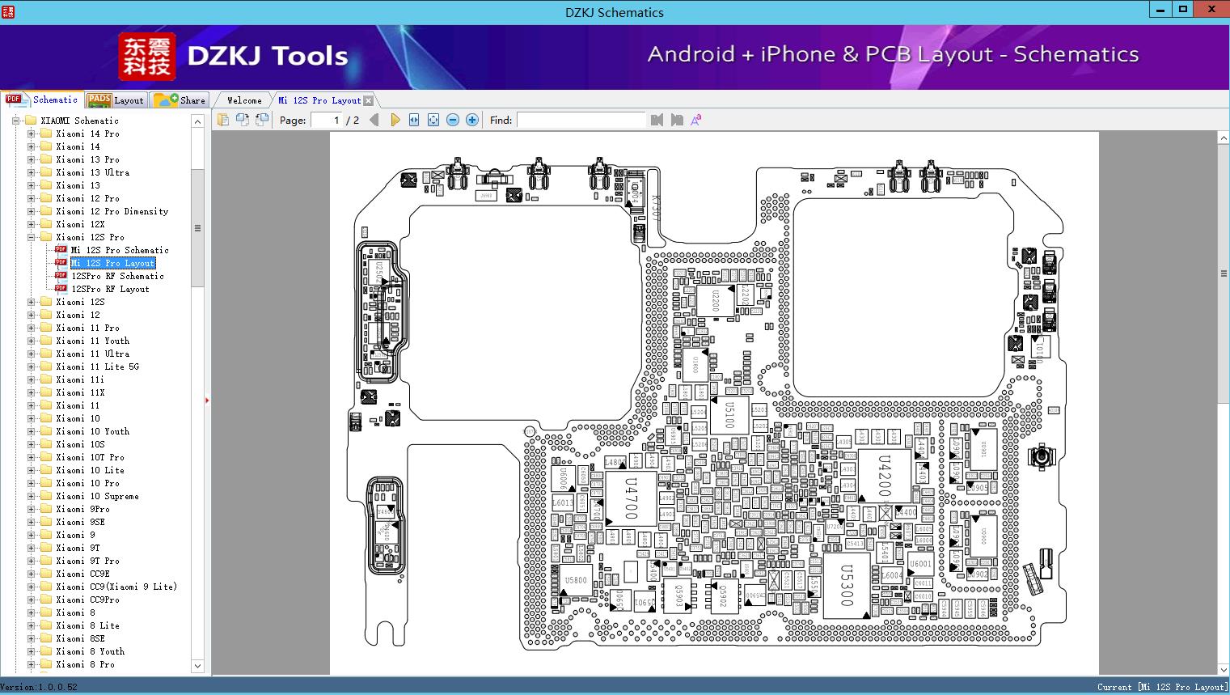
Task: Click the document viewer scrollbar thumb
Action: 1224,273
